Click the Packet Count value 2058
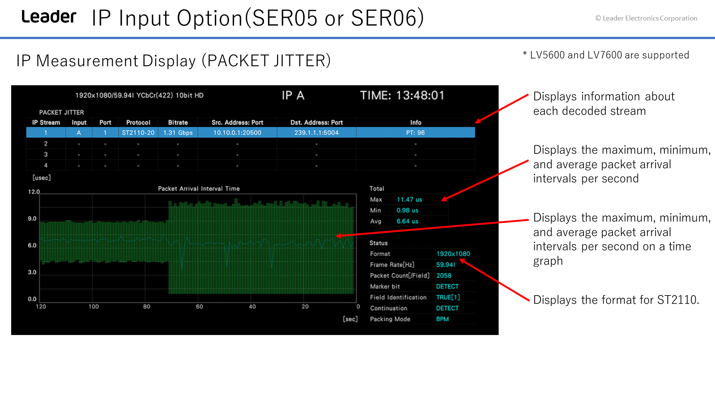The width and height of the screenshot is (715, 402). click(x=444, y=275)
